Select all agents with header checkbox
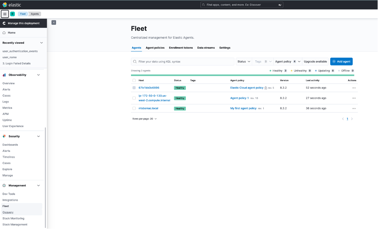 click(134, 80)
